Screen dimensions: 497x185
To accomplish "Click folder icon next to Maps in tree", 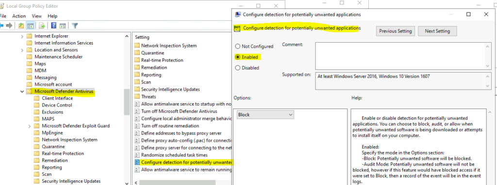I will (x=29, y=63).
